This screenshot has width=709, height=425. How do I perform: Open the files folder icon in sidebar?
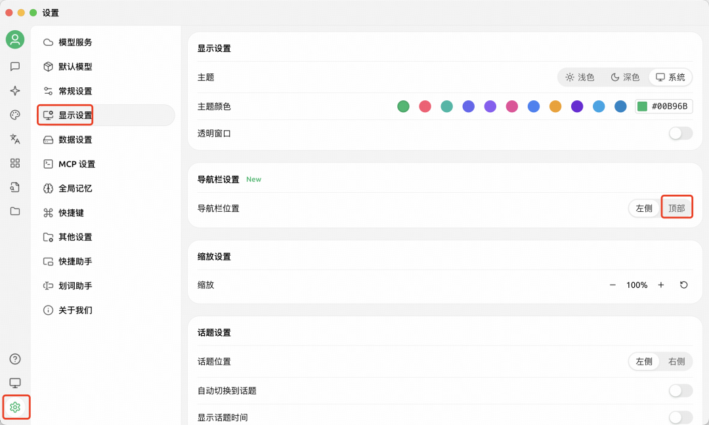(15, 211)
